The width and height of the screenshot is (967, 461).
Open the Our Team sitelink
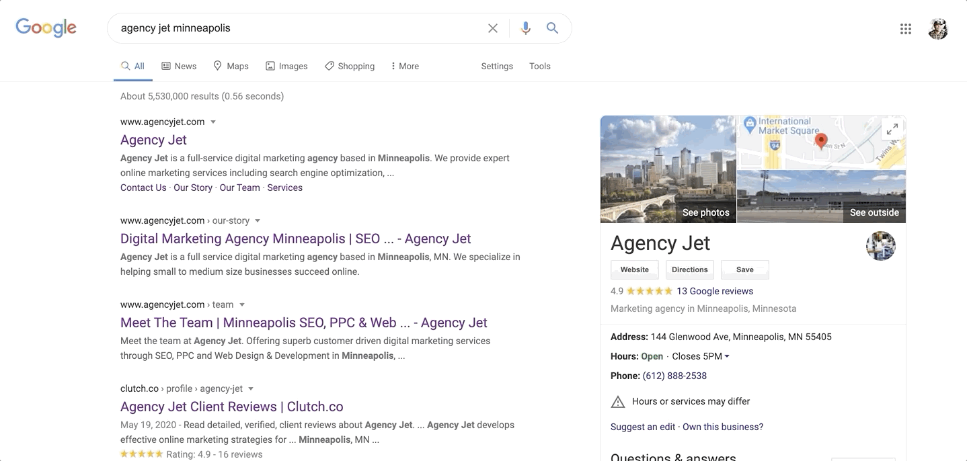239,187
